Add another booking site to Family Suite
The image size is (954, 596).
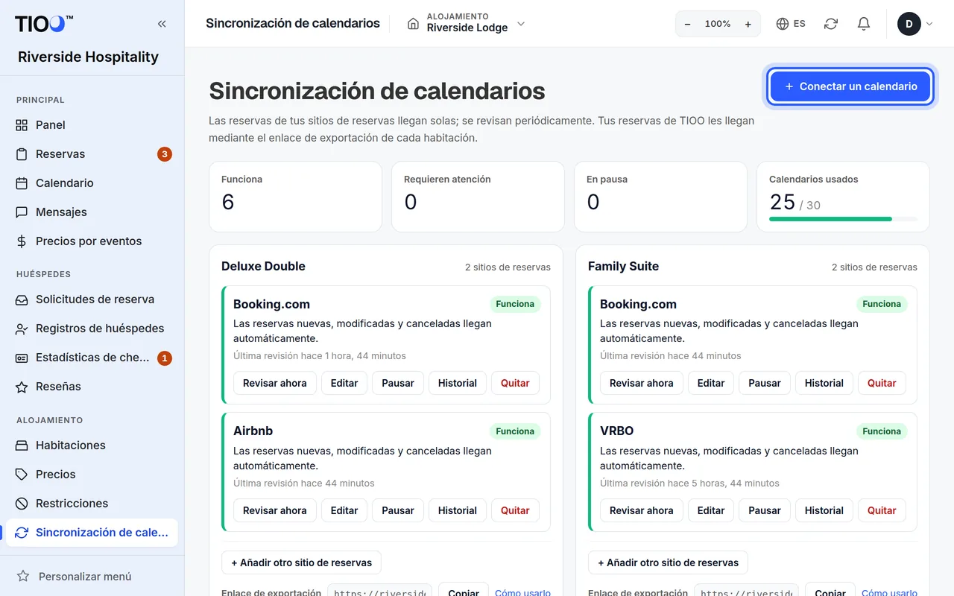click(x=668, y=562)
